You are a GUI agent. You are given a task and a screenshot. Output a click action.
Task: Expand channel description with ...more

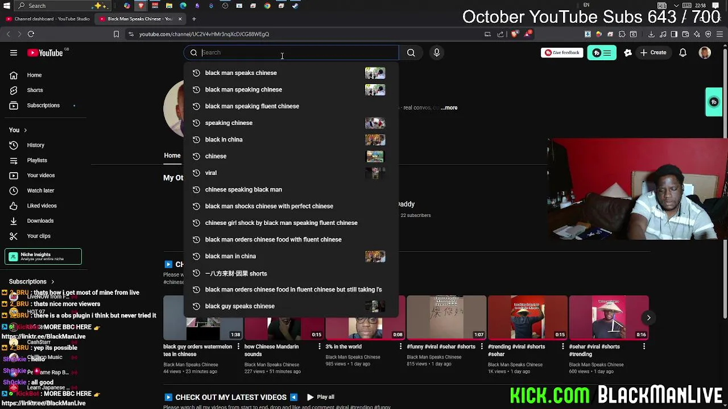(449, 107)
